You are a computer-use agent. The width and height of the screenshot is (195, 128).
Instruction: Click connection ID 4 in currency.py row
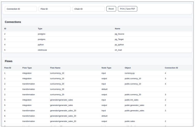(165, 73)
